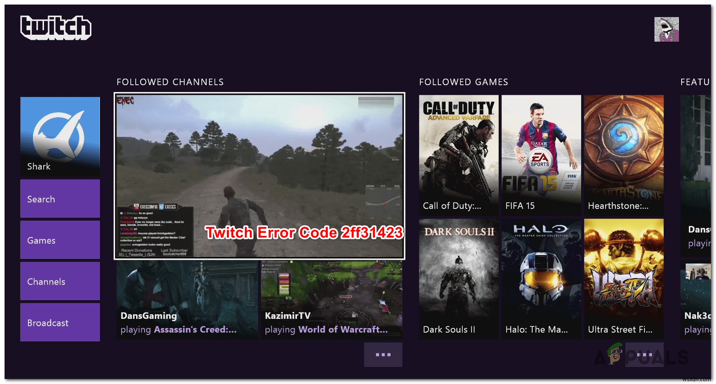Click the Followed Channels heading
Screen dimensions: 716x384
(x=170, y=82)
